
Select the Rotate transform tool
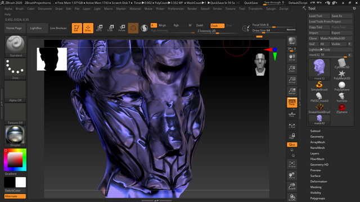122,28
